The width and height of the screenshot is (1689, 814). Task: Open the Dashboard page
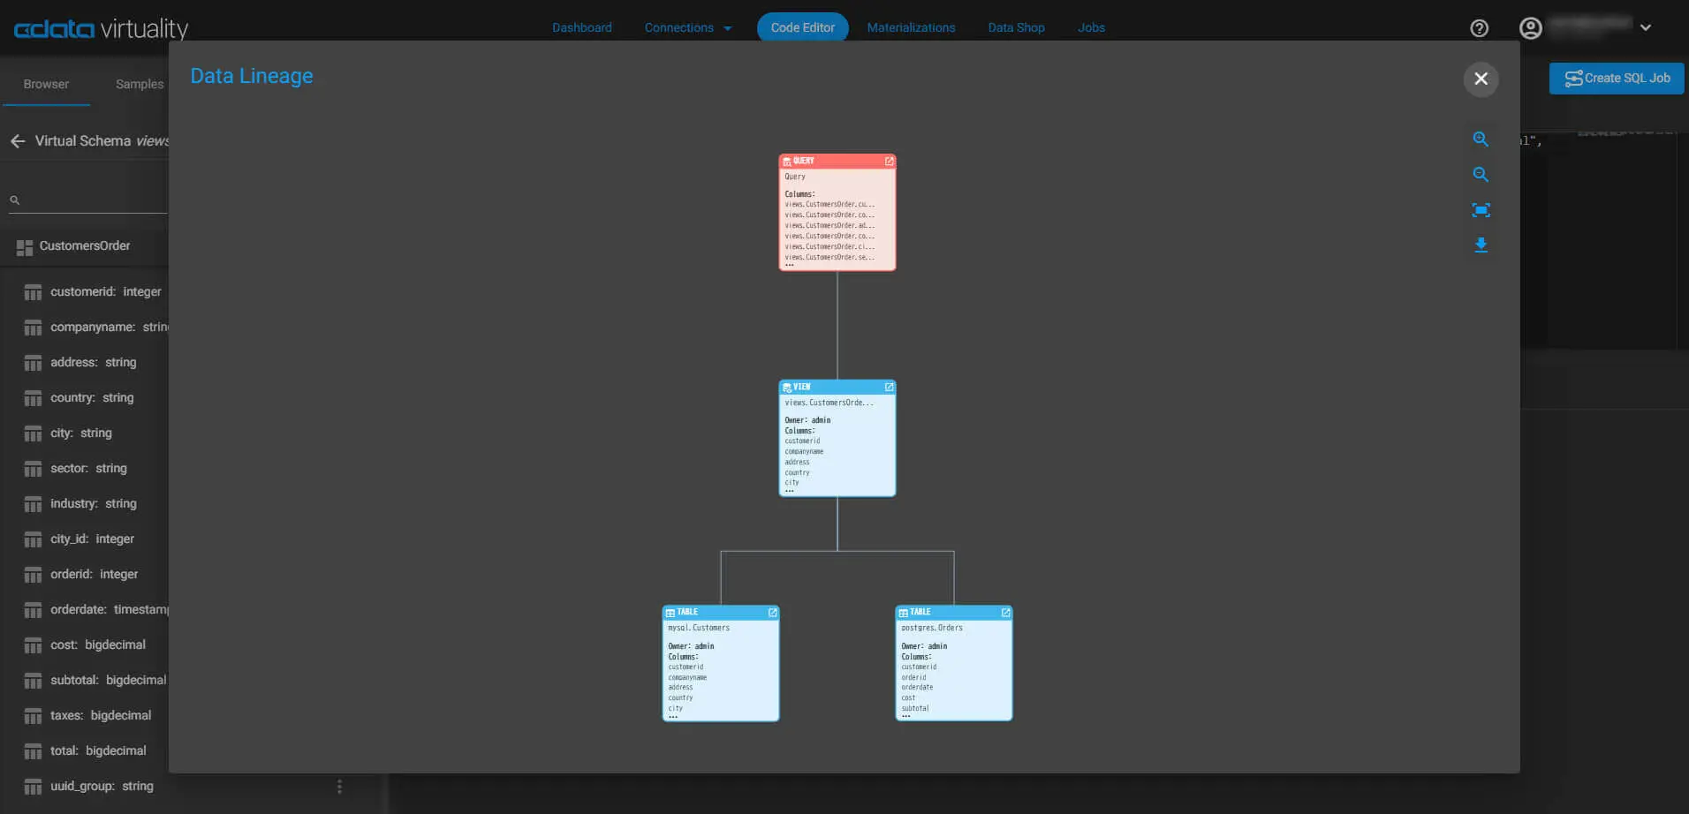tap(582, 27)
